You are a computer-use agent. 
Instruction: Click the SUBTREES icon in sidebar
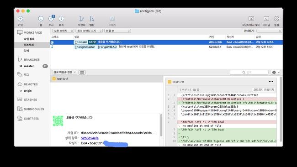[20, 118]
